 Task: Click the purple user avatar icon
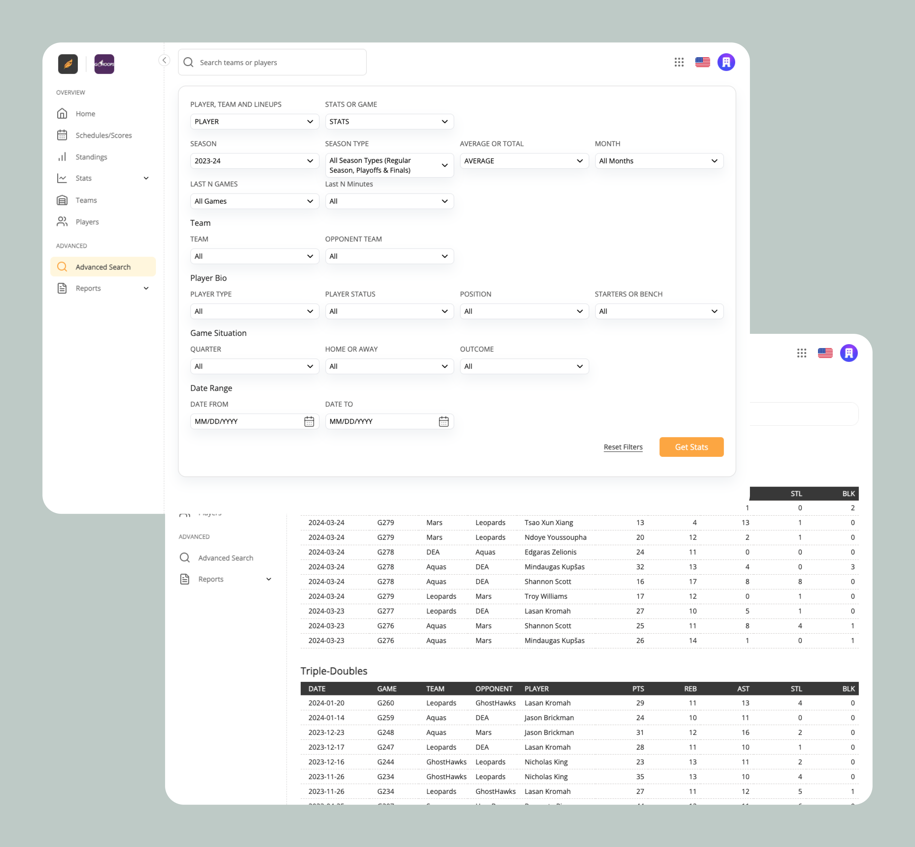tap(726, 62)
